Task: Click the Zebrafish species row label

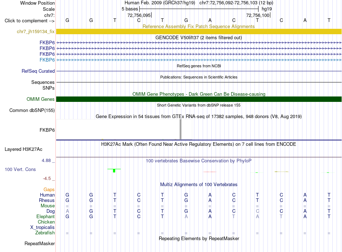Action: pyautogui.click(x=45, y=233)
